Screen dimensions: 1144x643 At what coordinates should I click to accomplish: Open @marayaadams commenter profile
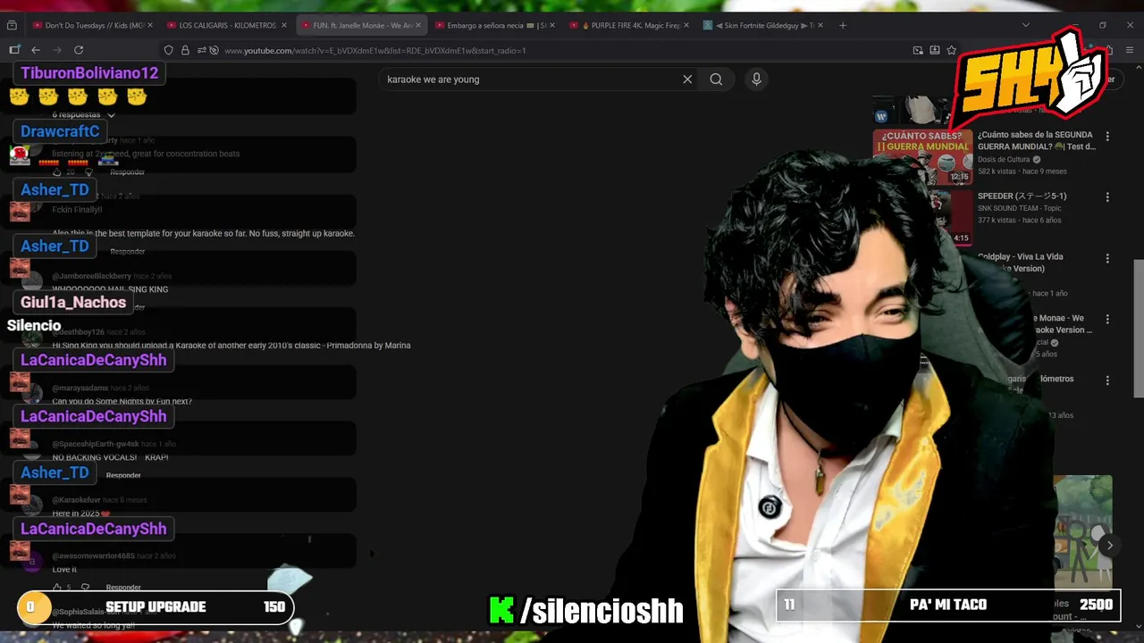point(80,388)
